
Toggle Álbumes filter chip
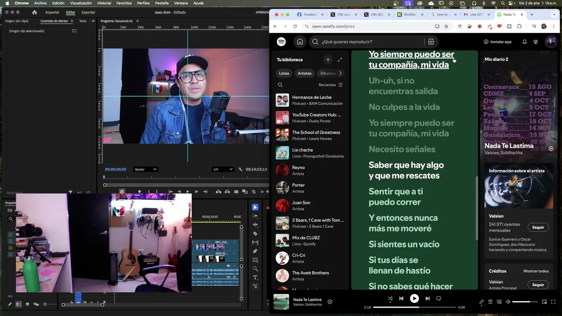tap(328, 73)
